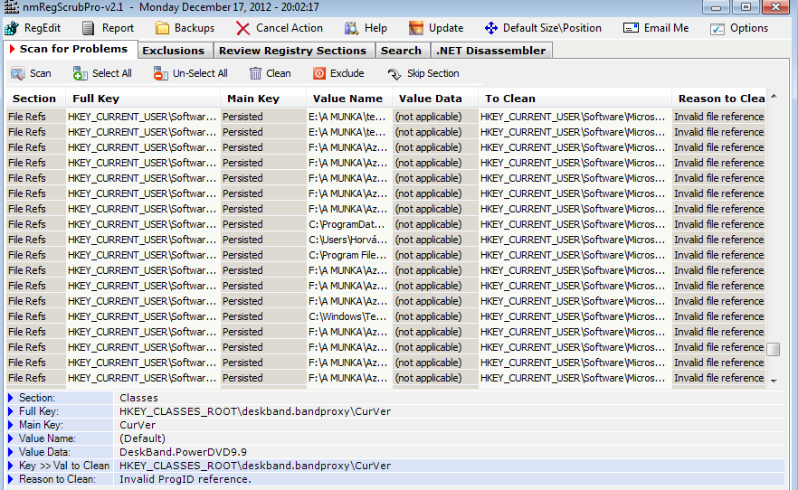Expand the Value Name: detail arrow
Image resolution: width=798 pixels, height=490 pixels.
10,438
